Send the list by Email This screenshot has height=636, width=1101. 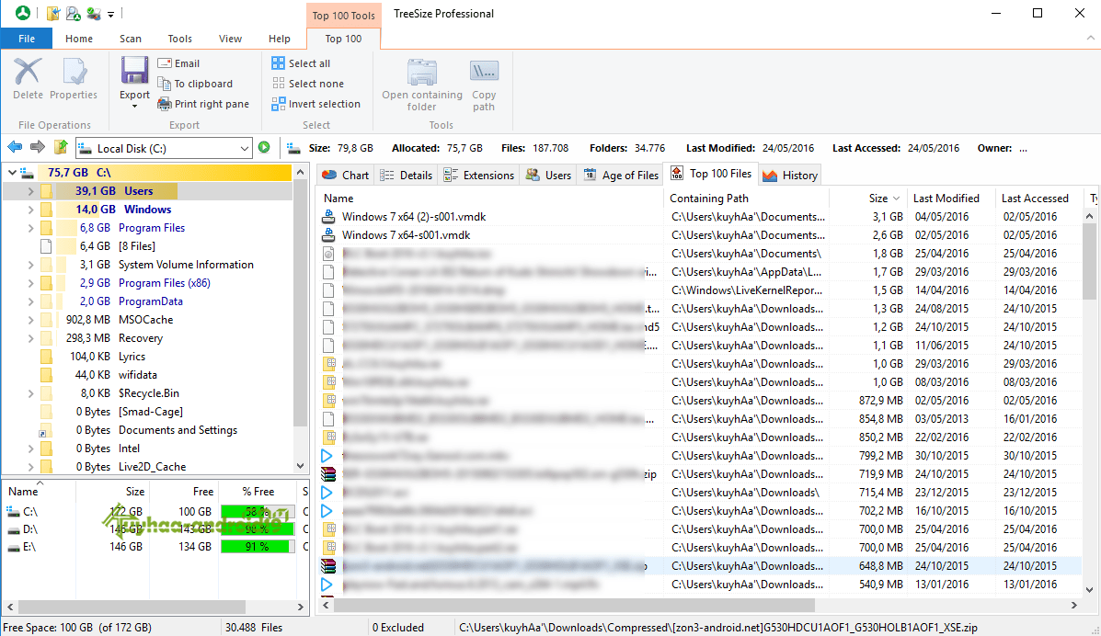tap(179, 63)
